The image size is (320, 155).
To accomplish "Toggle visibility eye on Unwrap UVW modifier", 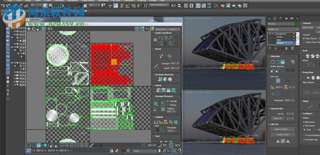I will (270, 34).
